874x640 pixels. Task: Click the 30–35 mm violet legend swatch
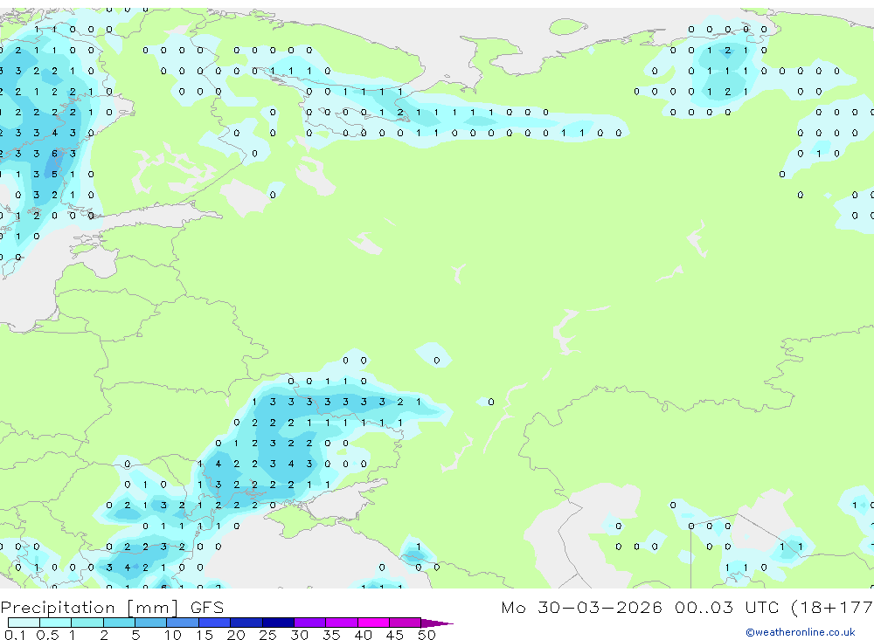coord(310,623)
